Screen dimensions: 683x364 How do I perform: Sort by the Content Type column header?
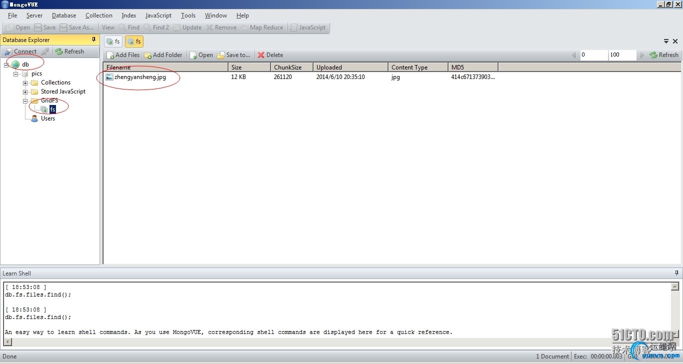pyautogui.click(x=418, y=67)
